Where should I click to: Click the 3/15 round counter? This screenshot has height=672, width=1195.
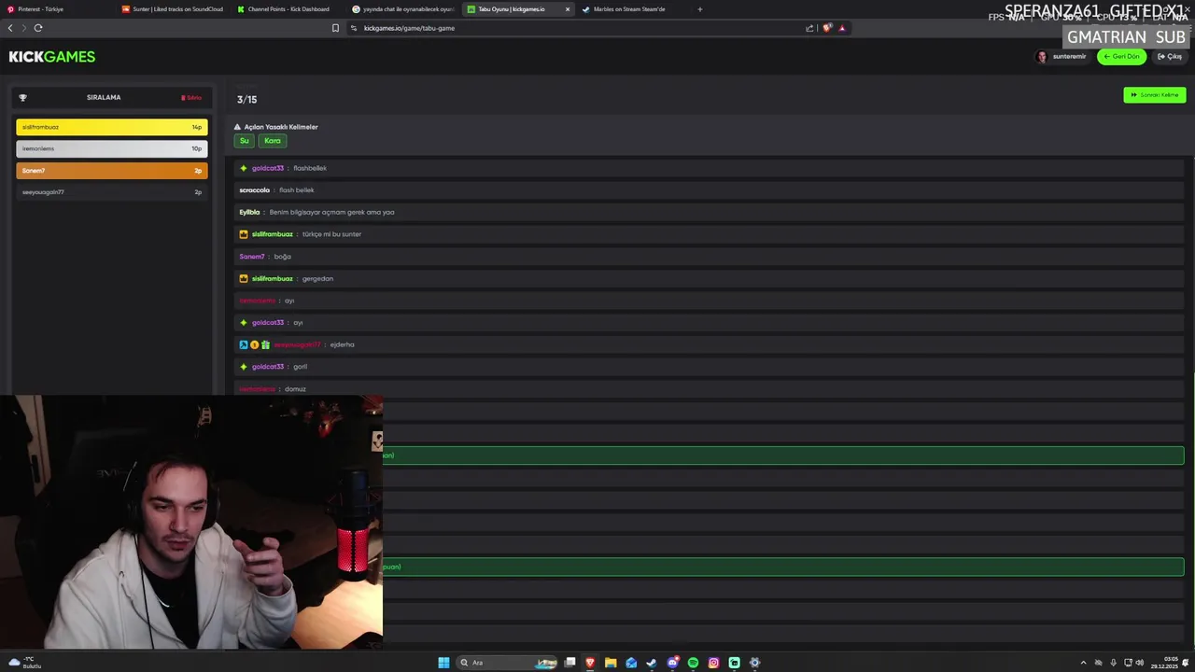[246, 100]
